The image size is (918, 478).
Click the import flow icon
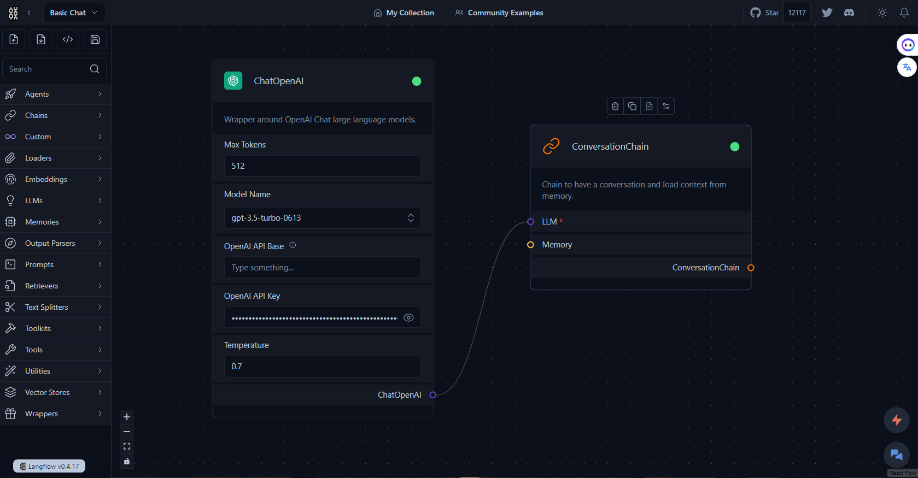tap(14, 39)
